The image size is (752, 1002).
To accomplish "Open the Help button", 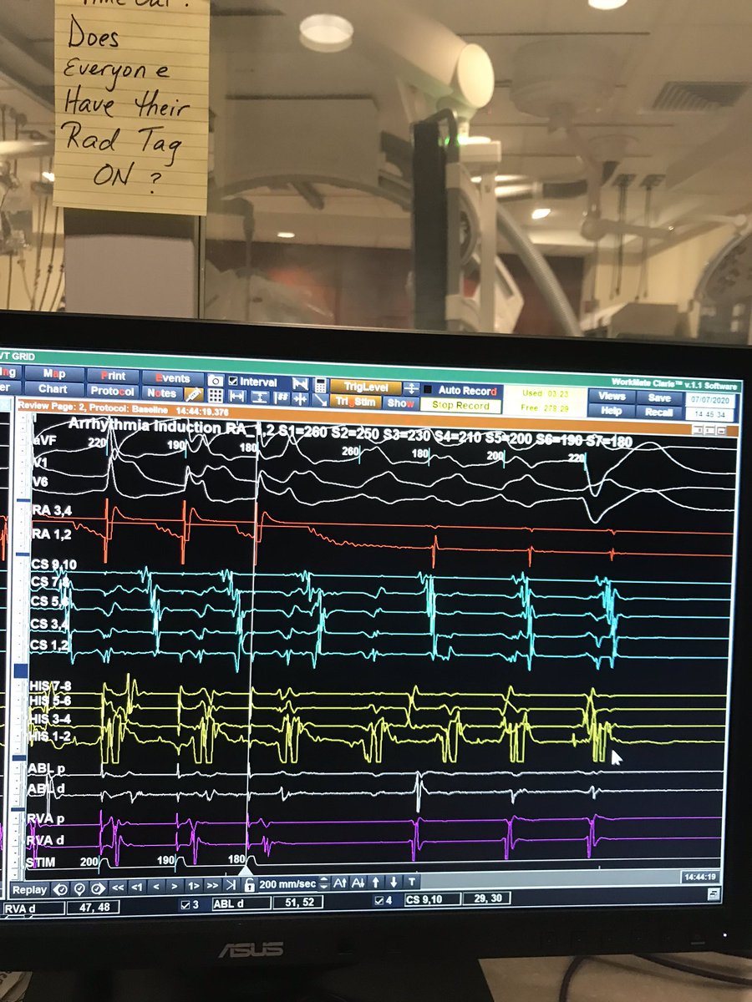I will 612,411.
